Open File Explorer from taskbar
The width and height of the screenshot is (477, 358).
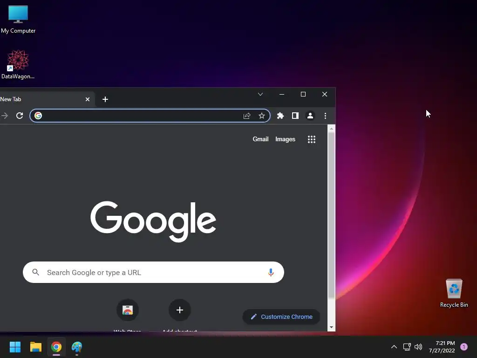point(35,347)
